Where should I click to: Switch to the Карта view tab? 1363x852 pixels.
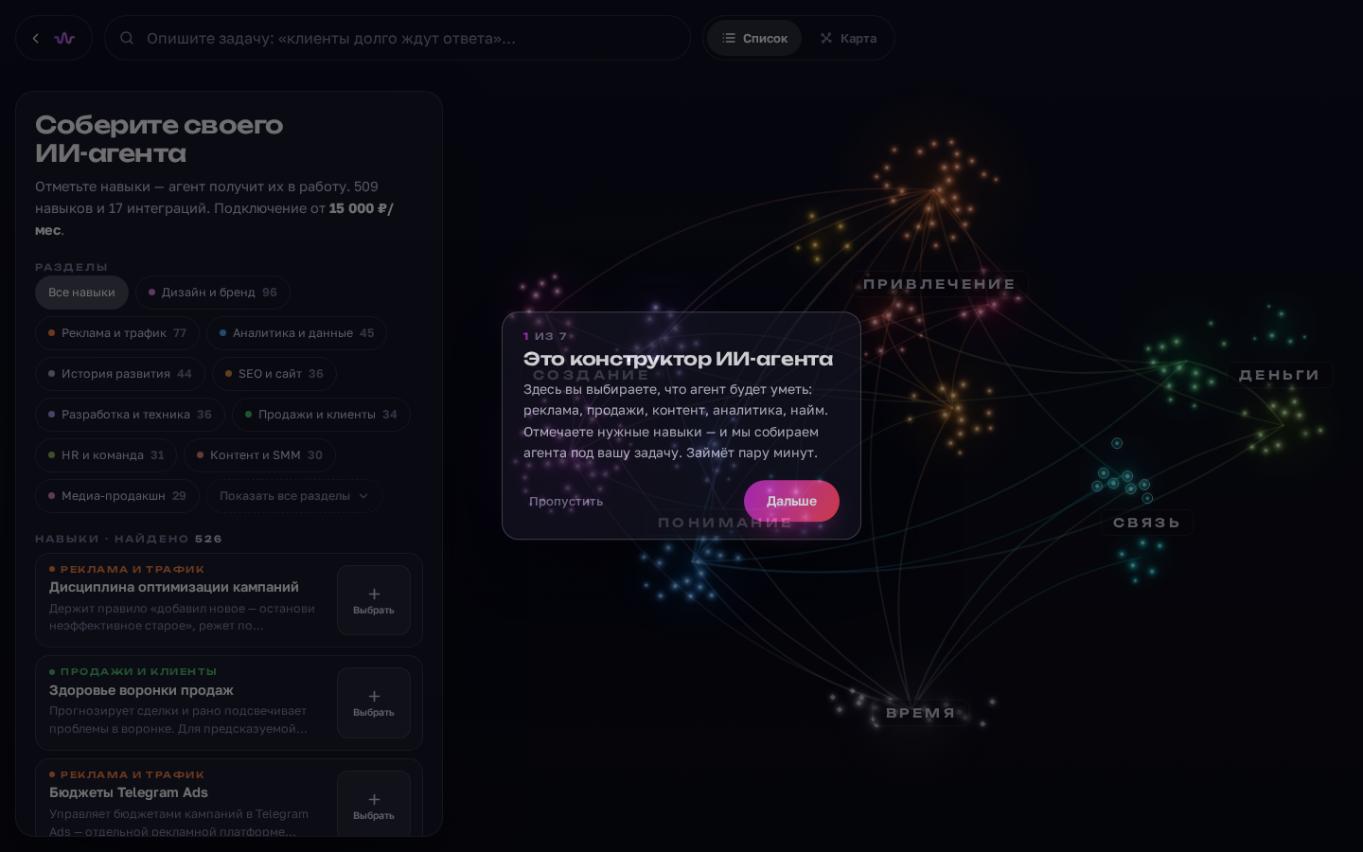point(849,38)
